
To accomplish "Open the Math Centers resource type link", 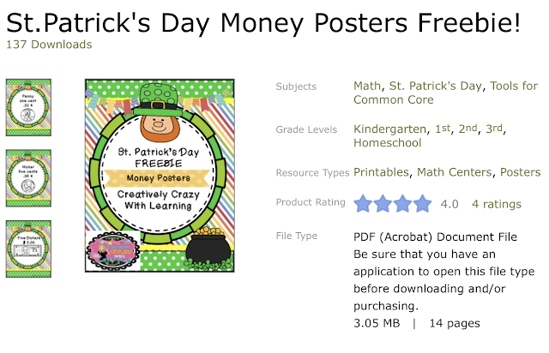I will click(454, 172).
